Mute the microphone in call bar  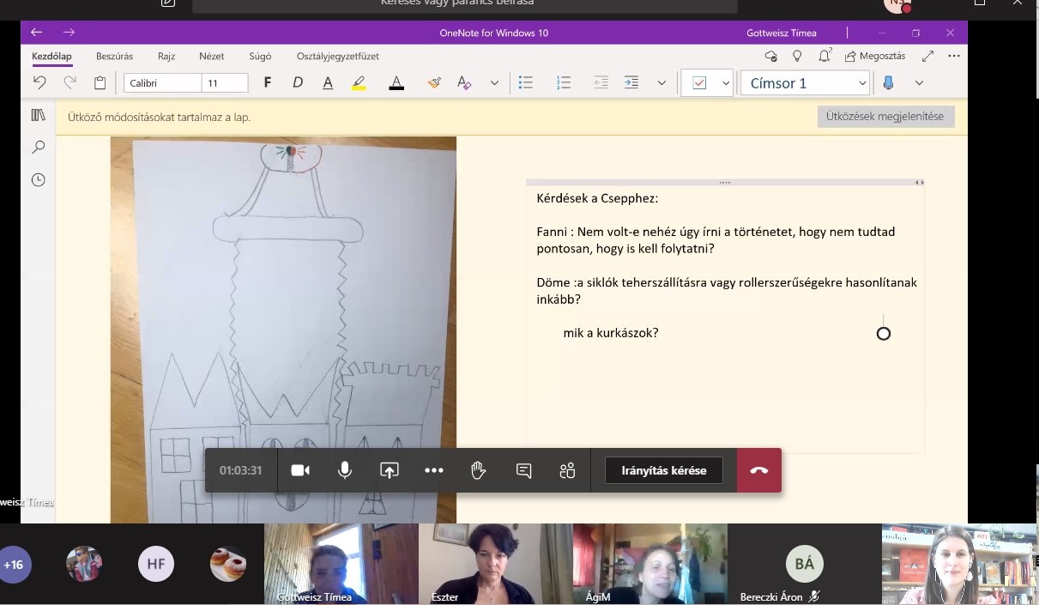pyautogui.click(x=345, y=470)
